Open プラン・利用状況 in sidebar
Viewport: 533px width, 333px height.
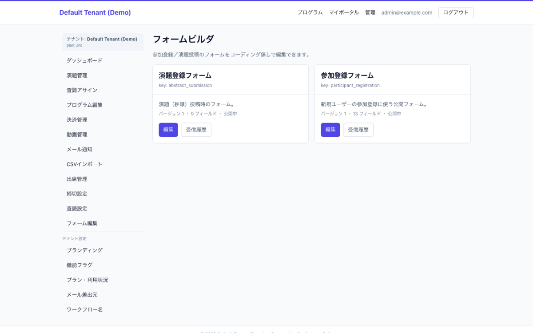(x=103, y=280)
